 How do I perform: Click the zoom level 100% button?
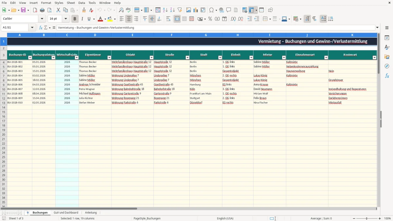coord(387,218)
